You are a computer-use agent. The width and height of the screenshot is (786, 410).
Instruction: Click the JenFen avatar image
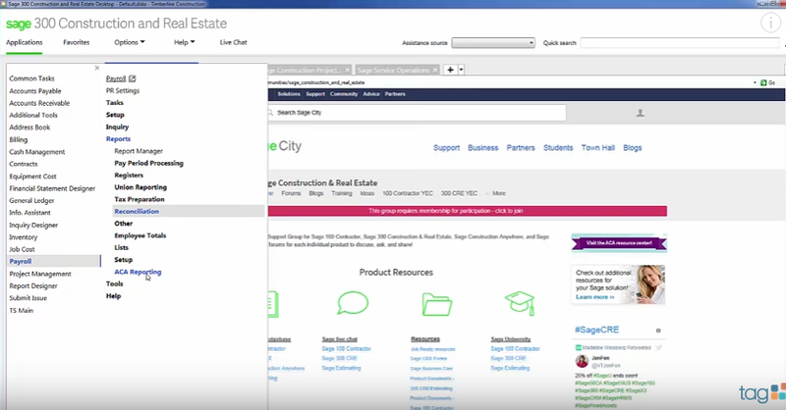coord(582,361)
